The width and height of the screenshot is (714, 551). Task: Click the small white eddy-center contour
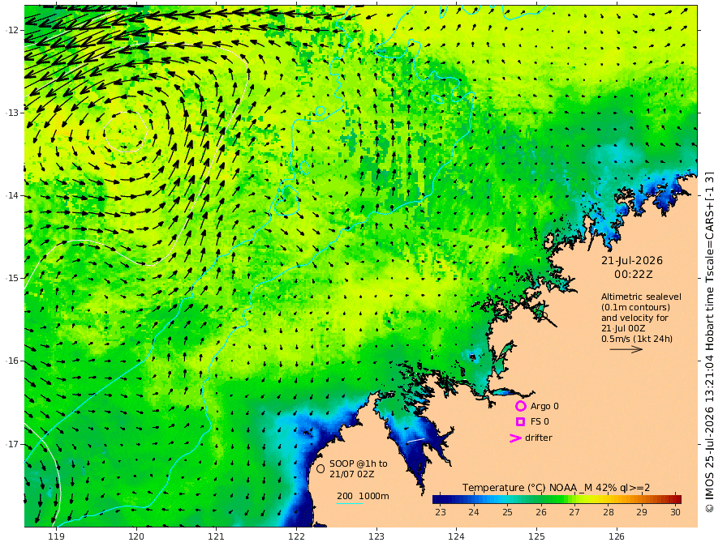click(x=125, y=132)
